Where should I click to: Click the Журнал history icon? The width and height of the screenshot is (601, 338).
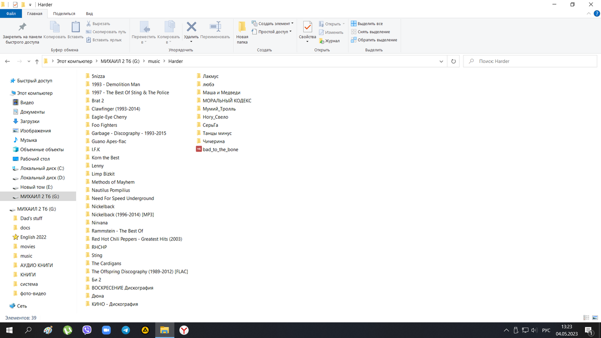point(322,41)
